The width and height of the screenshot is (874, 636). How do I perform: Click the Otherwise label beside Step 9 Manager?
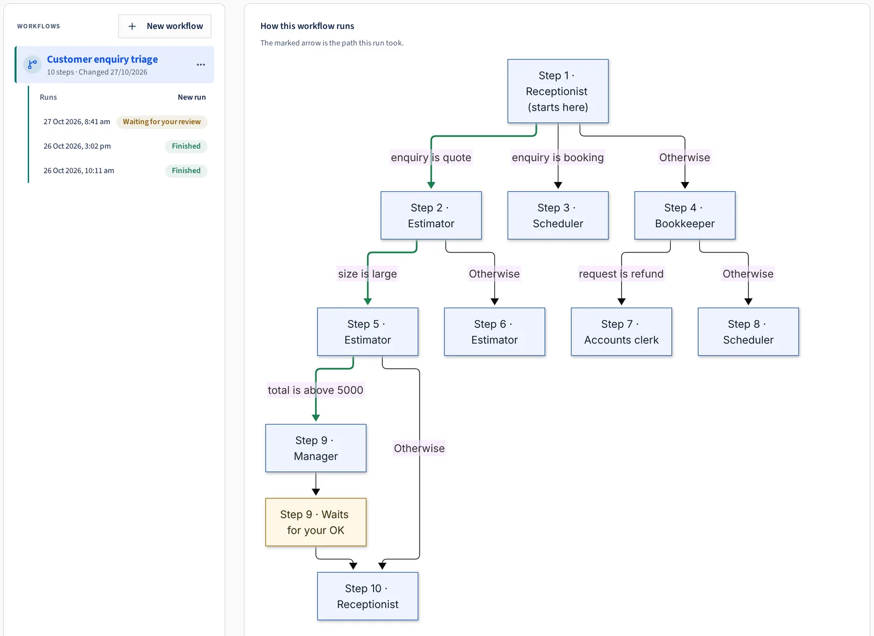420,449
